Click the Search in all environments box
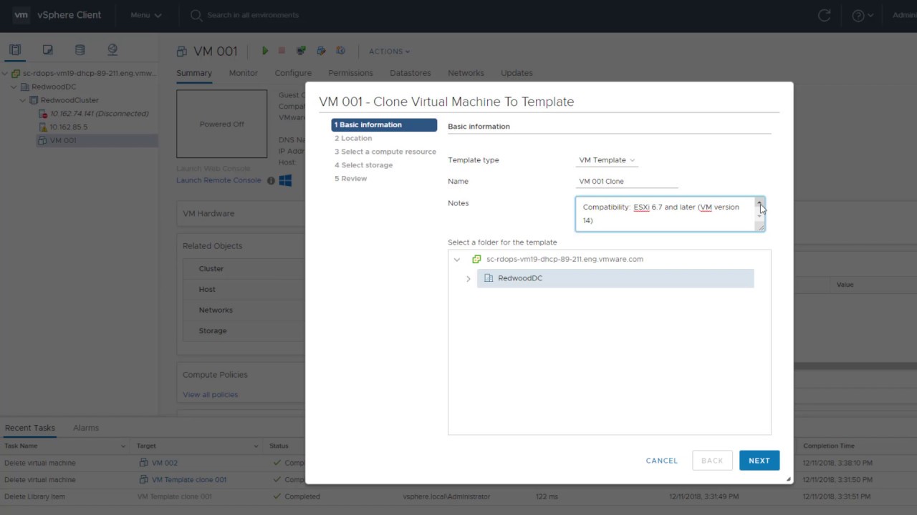The height and width of the screenshot is (515, 917). click(x=252, y=15)
